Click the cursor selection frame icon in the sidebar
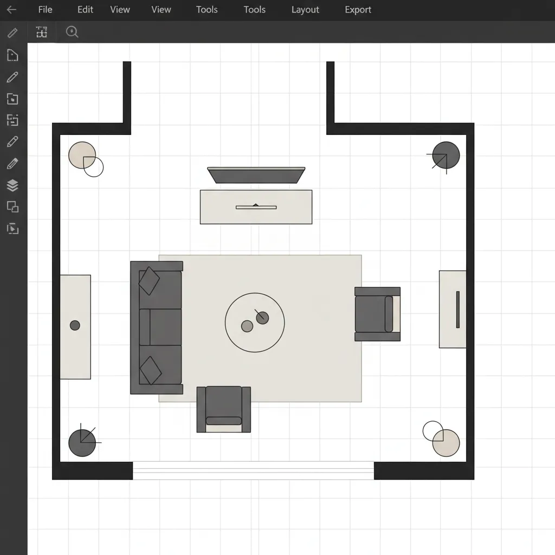The width and height of the screenshot is (555, 555). tap(13, 229)
